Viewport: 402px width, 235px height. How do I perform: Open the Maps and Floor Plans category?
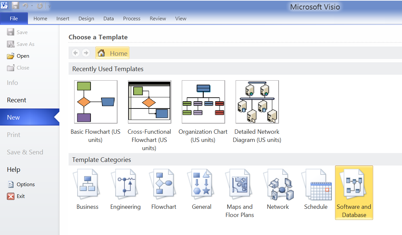240,193
